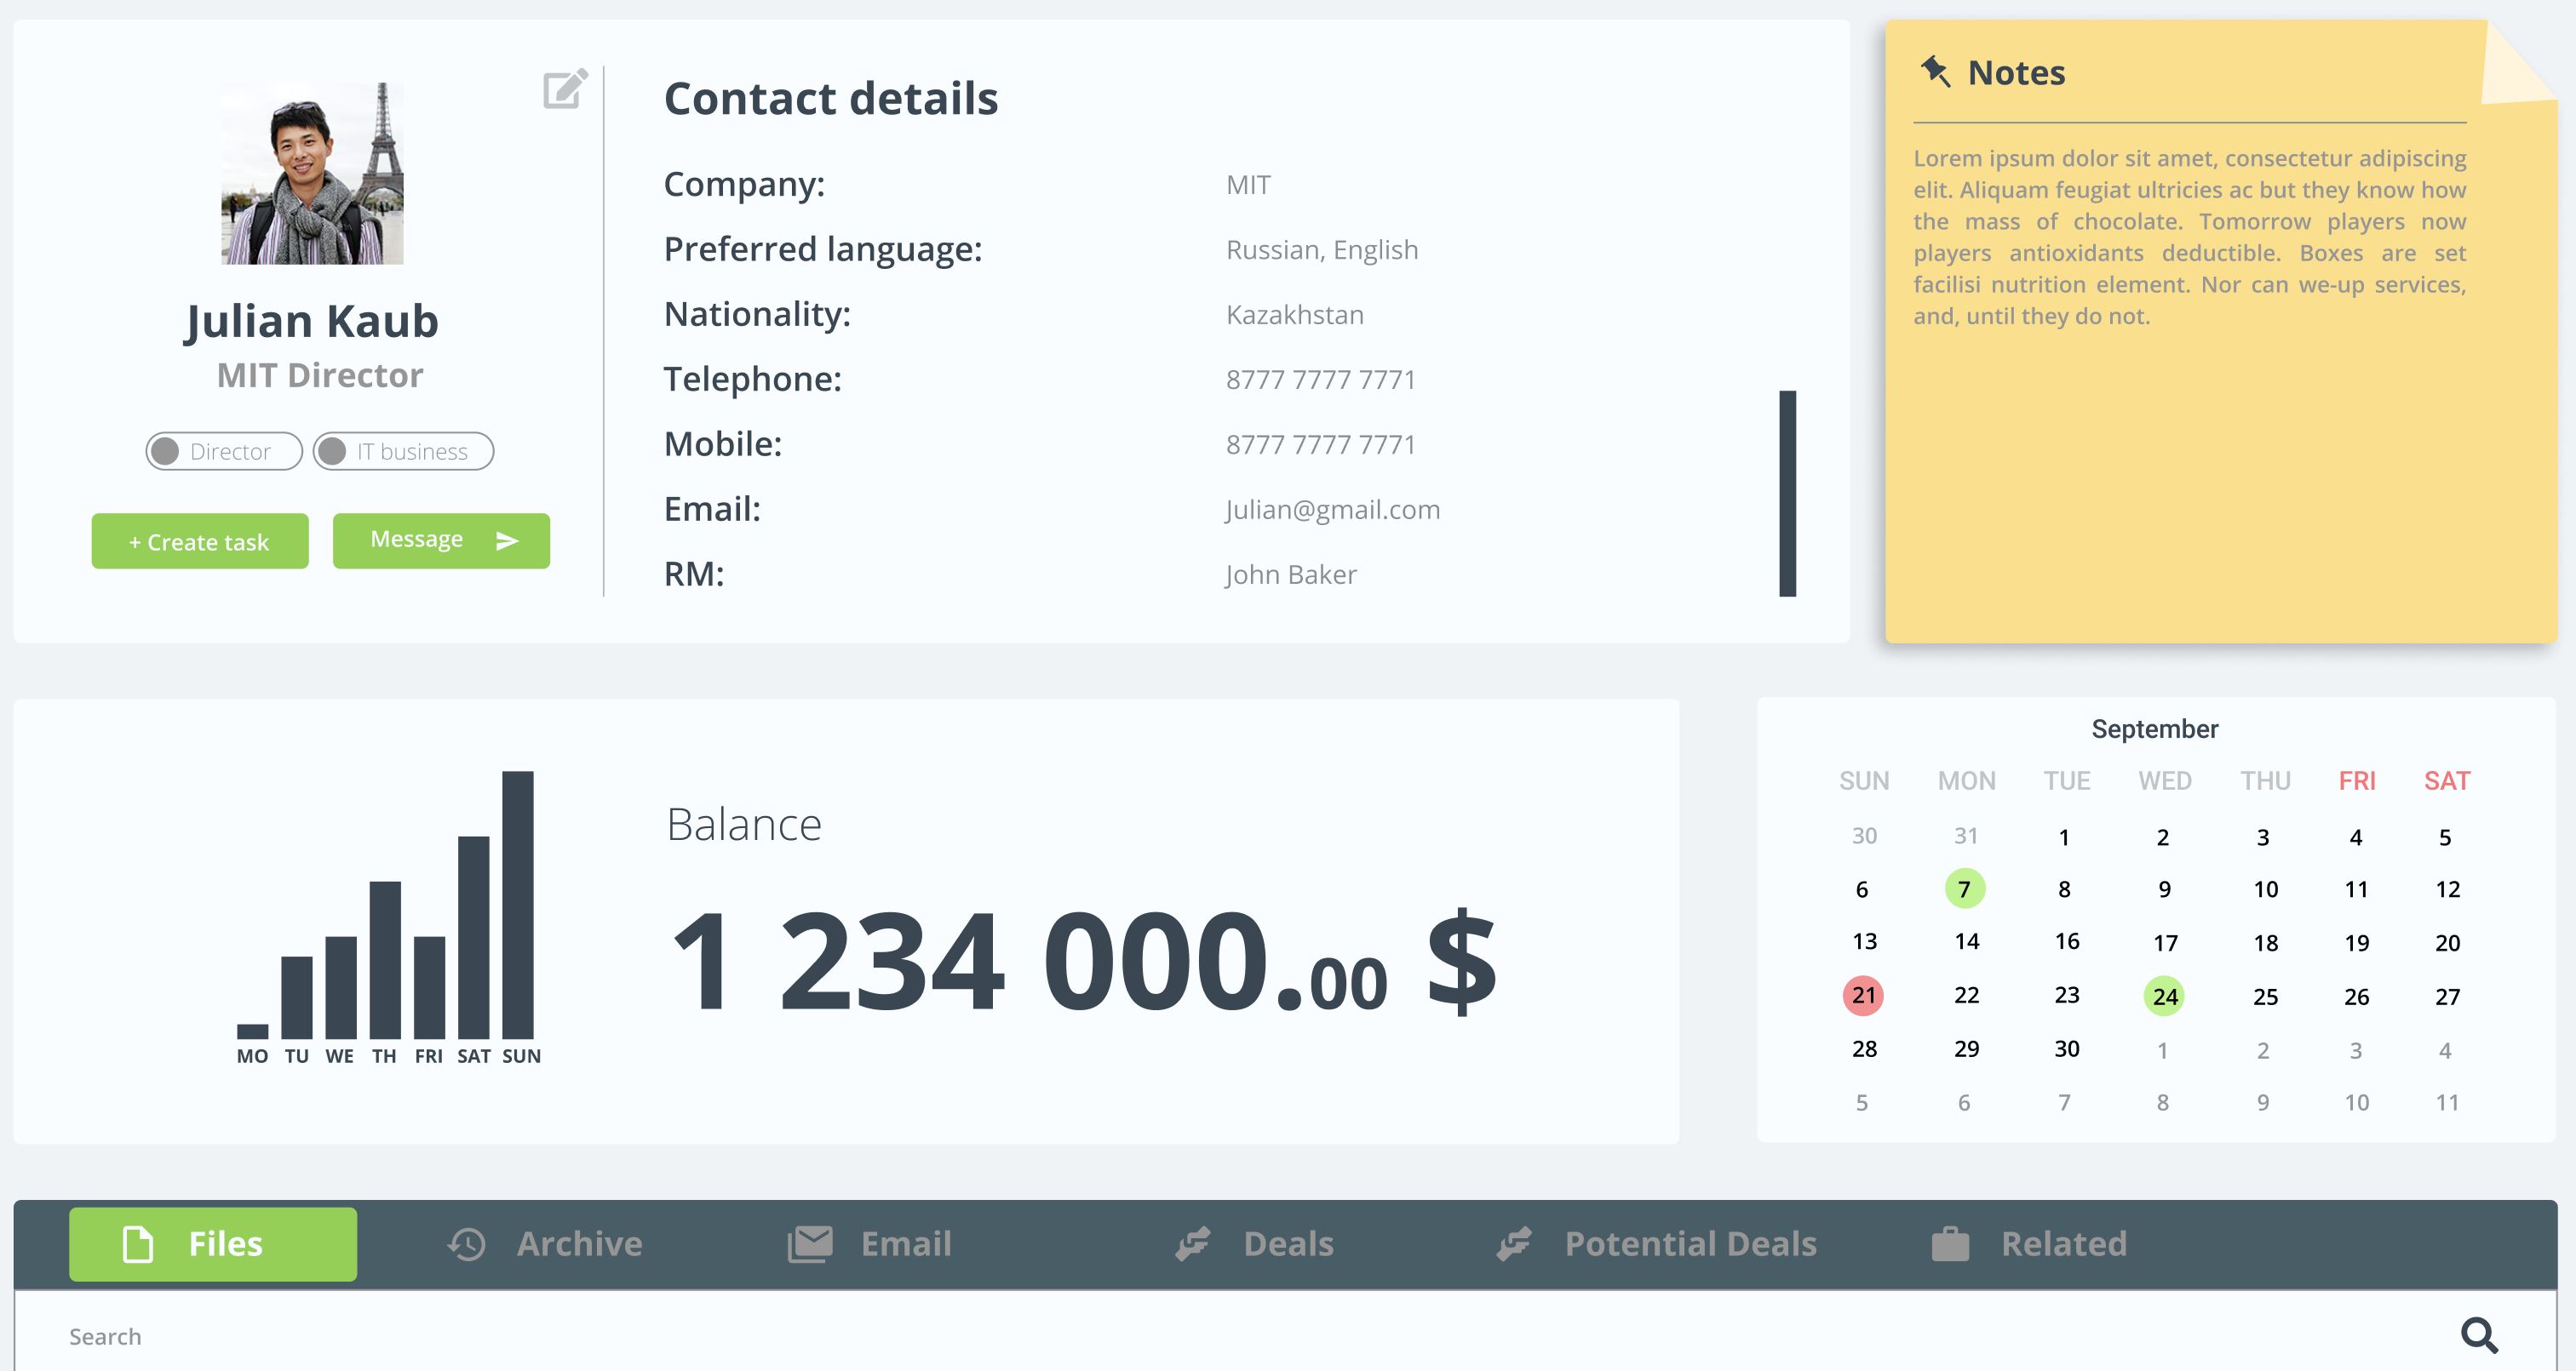
Task: Click the Archive history clock icon
Action: click(467, 1244)
